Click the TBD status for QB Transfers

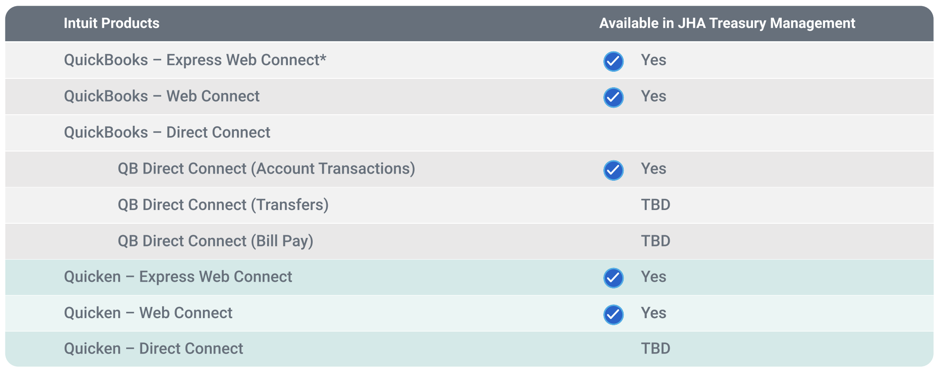(x=656, y=205)
